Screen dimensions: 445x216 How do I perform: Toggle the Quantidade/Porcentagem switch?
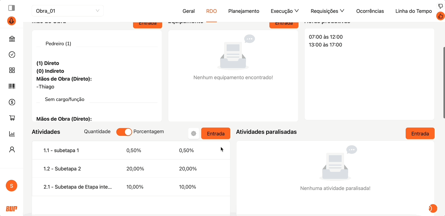tap(124, 132)
